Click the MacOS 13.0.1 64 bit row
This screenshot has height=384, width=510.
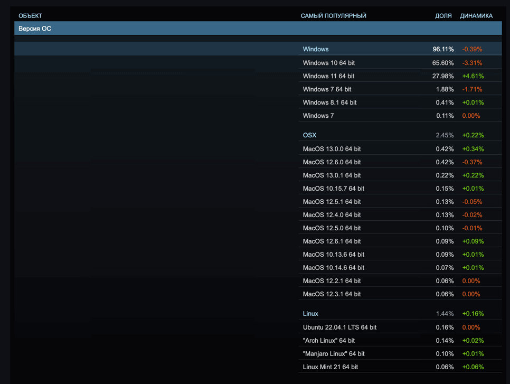[400, 175]
